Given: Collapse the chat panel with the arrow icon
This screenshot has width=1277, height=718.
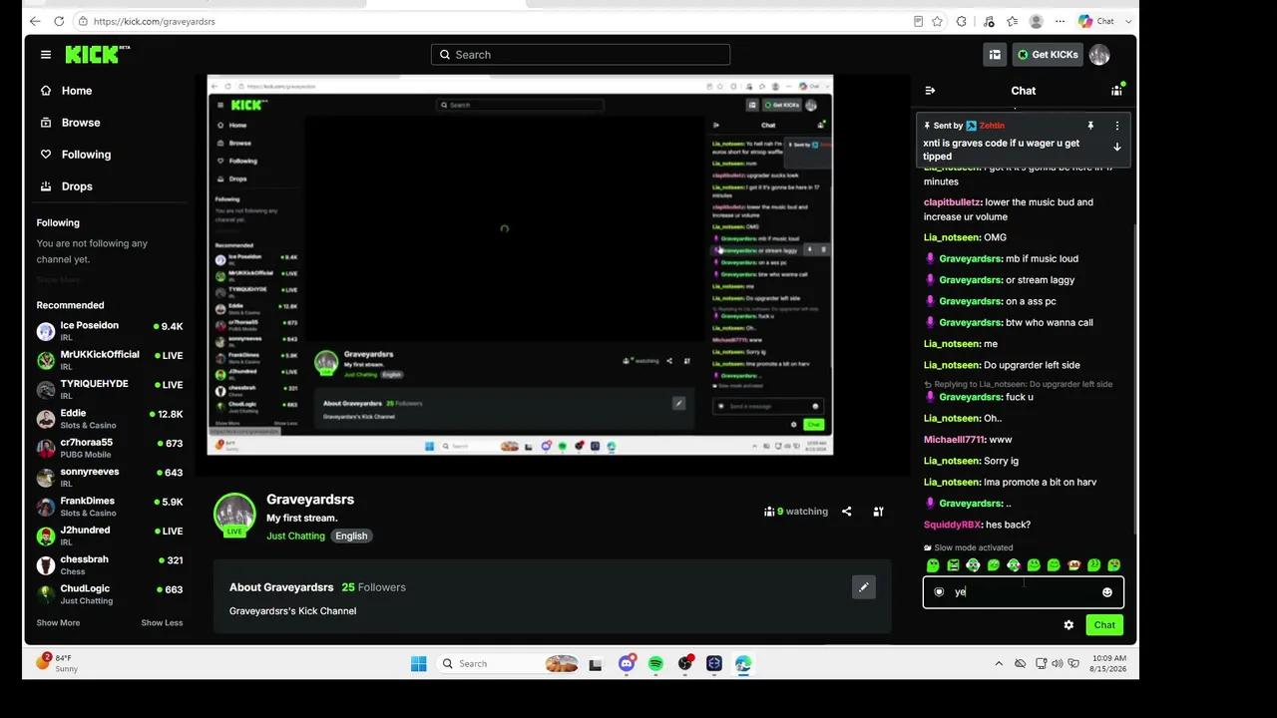Looking at the screenshot, I should (x=930, y=91).
